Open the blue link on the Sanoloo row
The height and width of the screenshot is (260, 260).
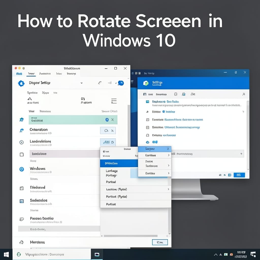point(182,127)
